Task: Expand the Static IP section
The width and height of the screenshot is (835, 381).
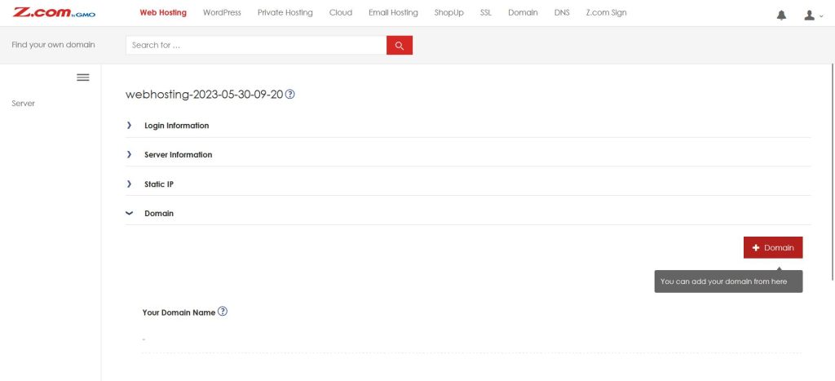Action: click(x=468, y=184)
